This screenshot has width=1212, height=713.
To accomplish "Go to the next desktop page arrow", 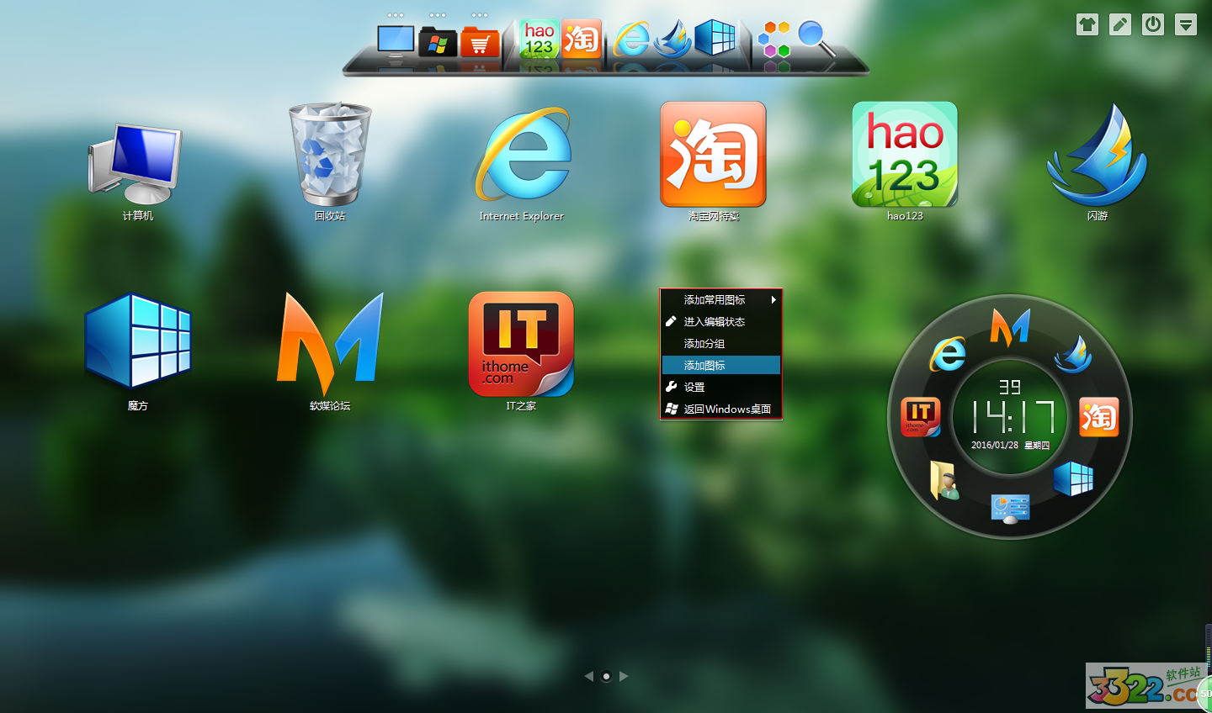I will [x=624, y=676].
